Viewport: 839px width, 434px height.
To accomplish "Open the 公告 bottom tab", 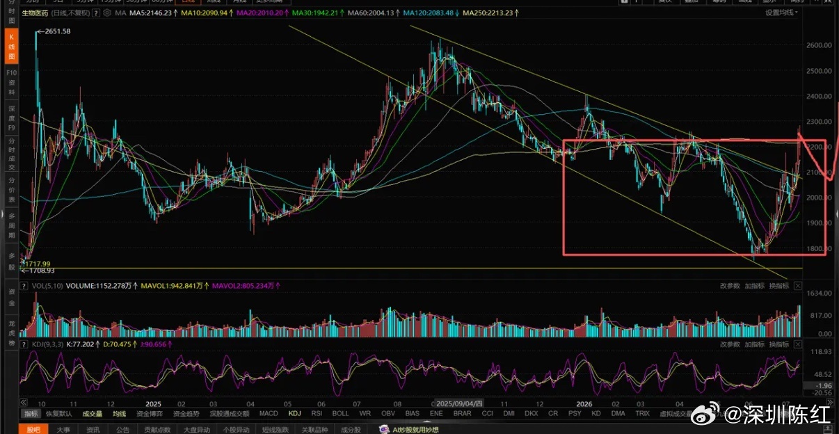I will [x=122, y=430].
